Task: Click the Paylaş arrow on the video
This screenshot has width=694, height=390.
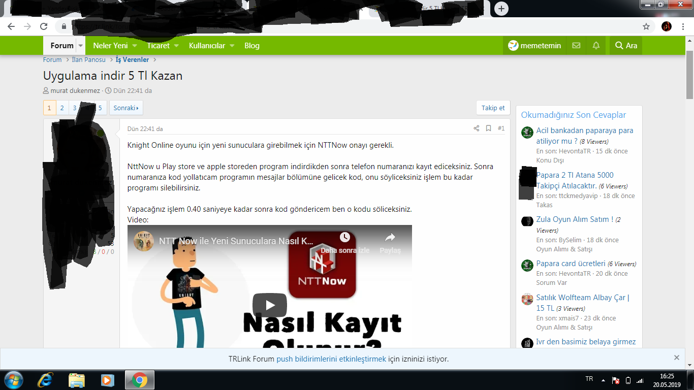Action: pyautogui.click(x=390, y=237)
